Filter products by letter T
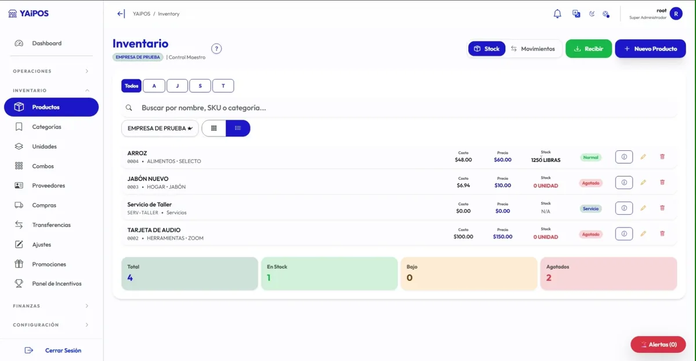This screenshot has width=696, height=361. point(223,86)
